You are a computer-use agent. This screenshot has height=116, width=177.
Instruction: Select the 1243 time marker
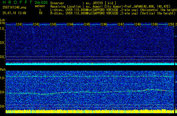pyautogui.click(x=53, y=24)
